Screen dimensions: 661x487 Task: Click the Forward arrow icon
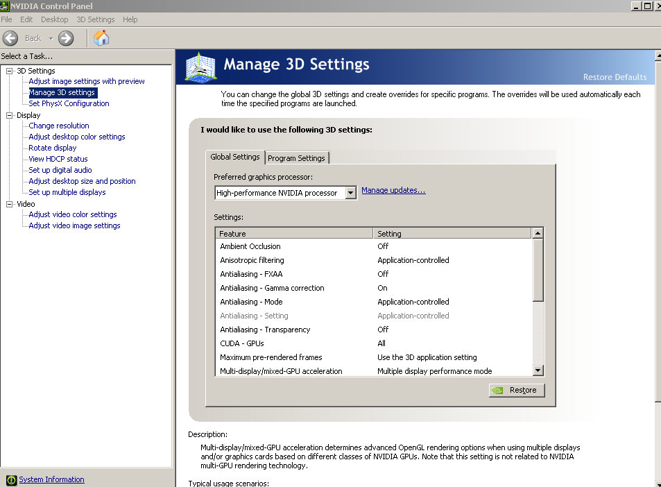66,38
